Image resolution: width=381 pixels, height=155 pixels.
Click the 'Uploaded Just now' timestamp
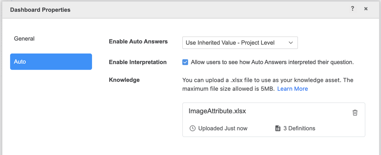(223, 128)
